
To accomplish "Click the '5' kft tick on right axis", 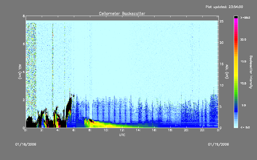I will (220, 107).
